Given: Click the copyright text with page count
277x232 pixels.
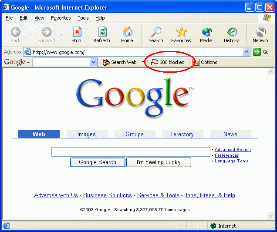Looking at the screenshot, I should [x=135, y=209].
